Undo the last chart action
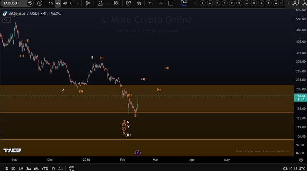The height and width of the screenshot is (171, 307). coord(150,3)
